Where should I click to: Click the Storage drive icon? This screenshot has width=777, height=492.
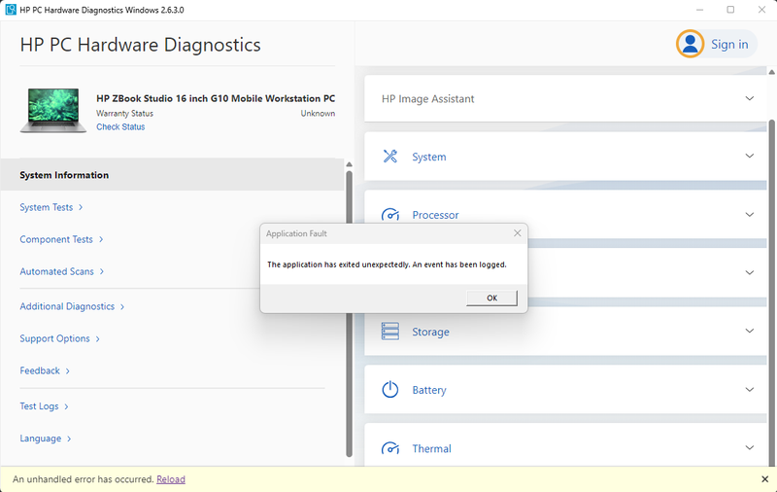pos(390,332)
